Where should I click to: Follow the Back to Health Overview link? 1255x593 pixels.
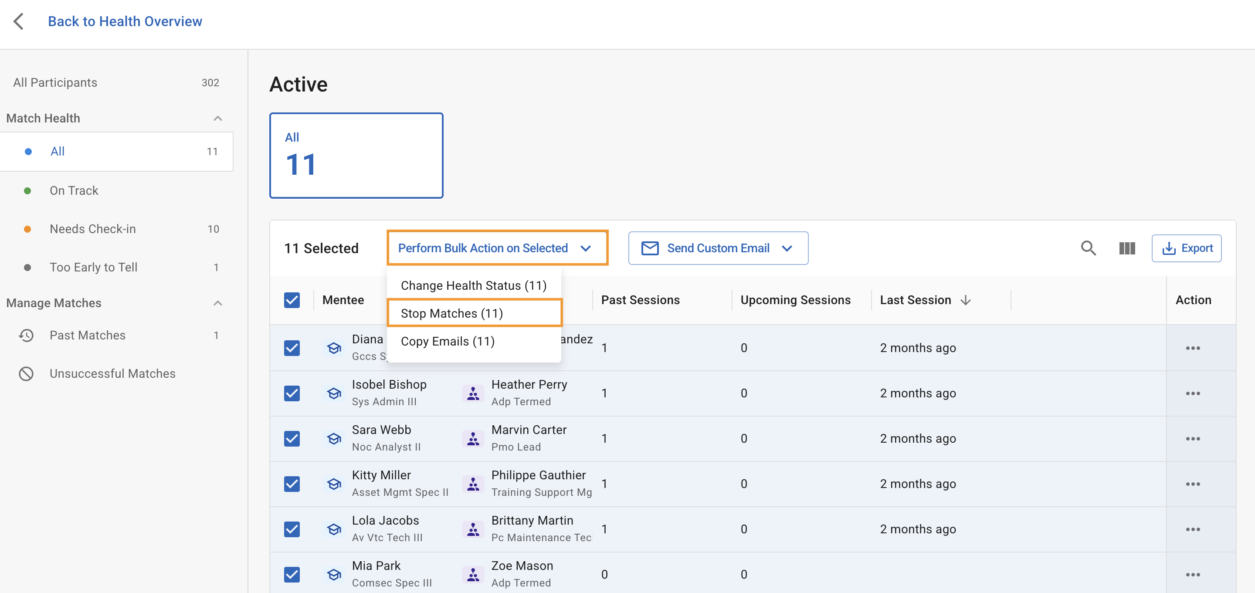click(125, 21)
